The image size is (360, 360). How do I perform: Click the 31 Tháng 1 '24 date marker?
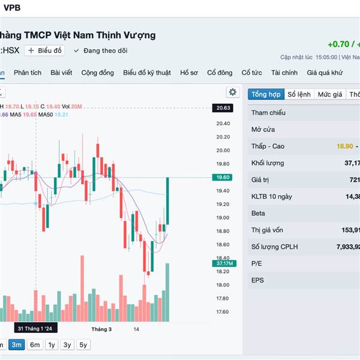tap(36, 329)
